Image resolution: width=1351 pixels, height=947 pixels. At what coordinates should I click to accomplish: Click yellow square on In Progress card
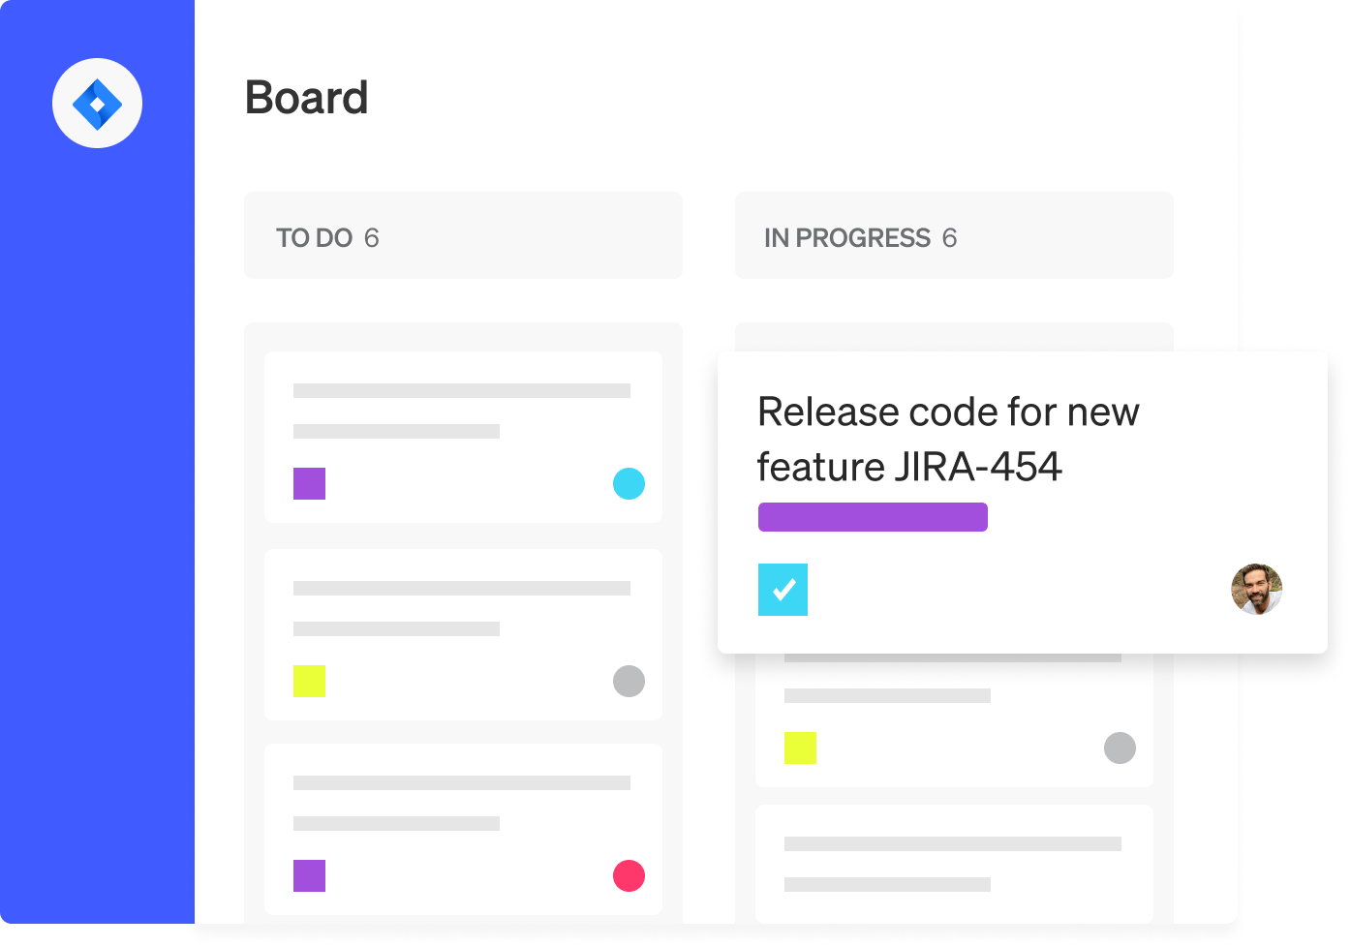(800, 748)
